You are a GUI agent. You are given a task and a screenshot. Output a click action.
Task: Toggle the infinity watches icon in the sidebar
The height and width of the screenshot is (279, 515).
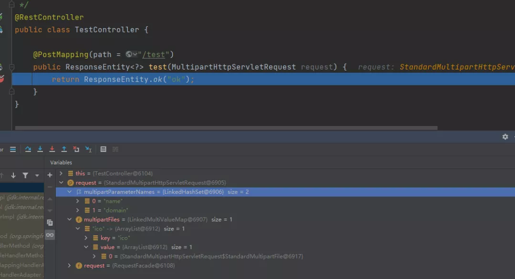coord(50,235)
